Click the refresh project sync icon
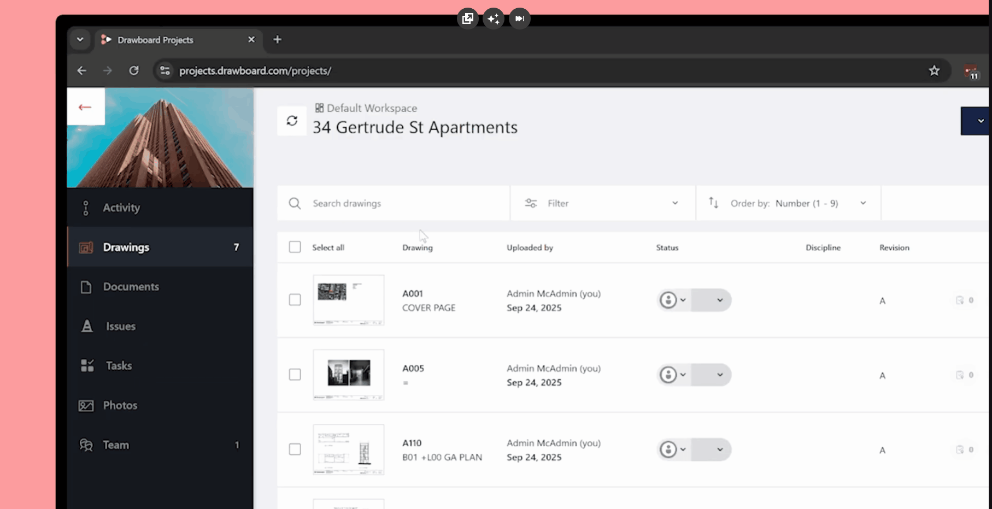Viewport: 992px width, 509px height. tap(292, 121)
